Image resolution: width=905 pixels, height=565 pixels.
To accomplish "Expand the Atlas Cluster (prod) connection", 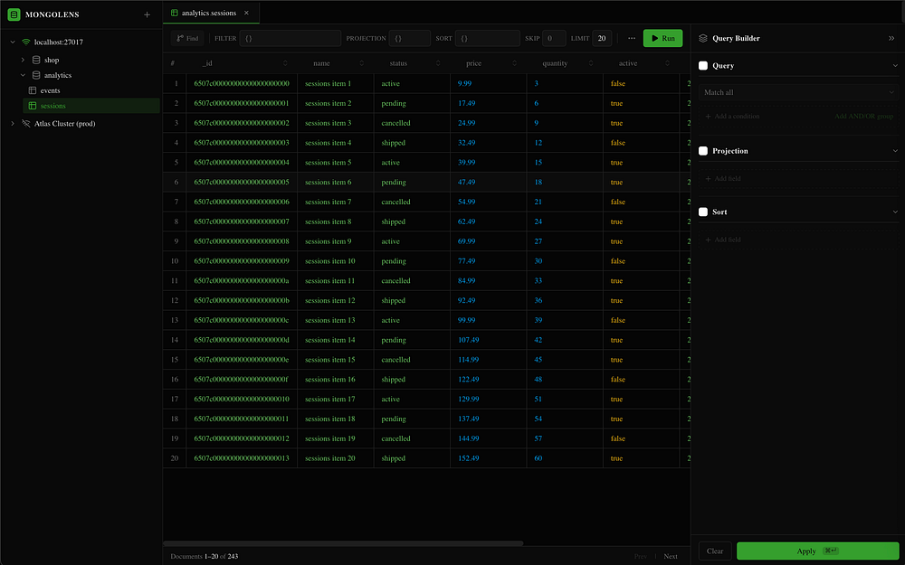I will tap(13, 124).
